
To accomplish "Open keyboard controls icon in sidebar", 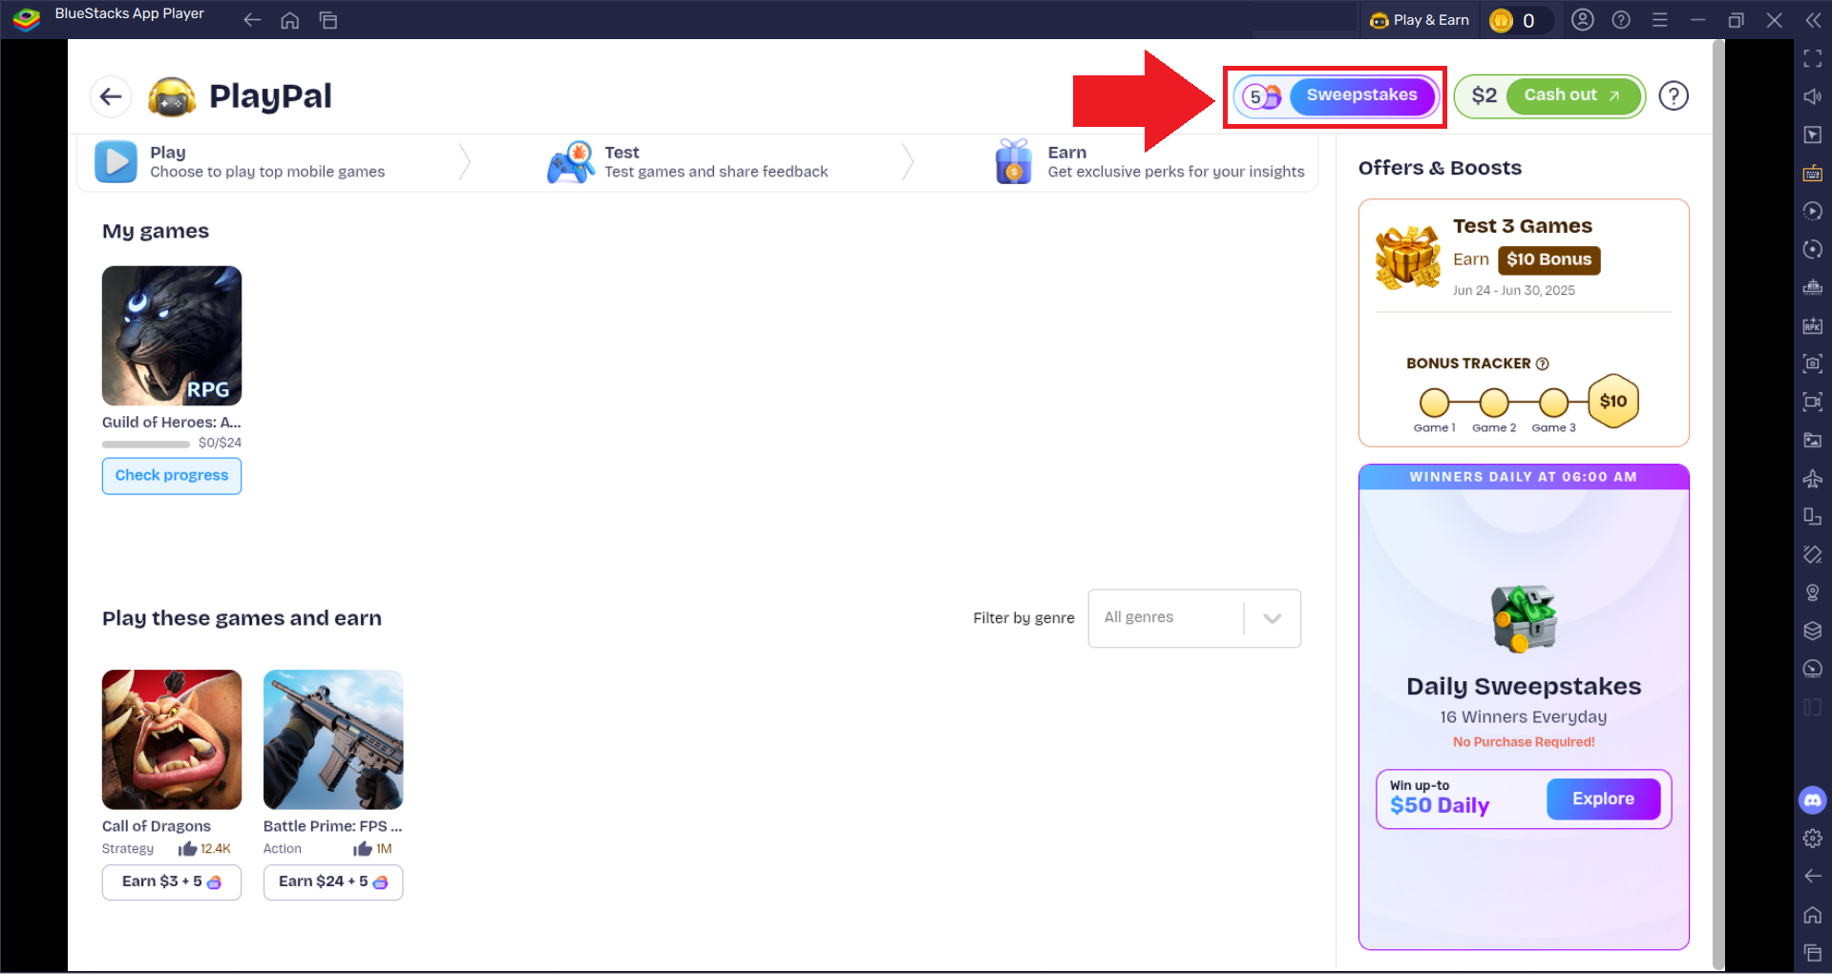I will [1812, 173].
